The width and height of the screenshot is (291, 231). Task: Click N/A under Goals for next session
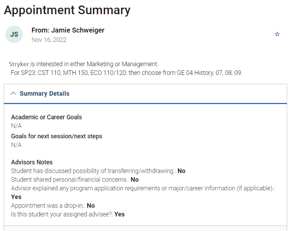pos(16,145)
